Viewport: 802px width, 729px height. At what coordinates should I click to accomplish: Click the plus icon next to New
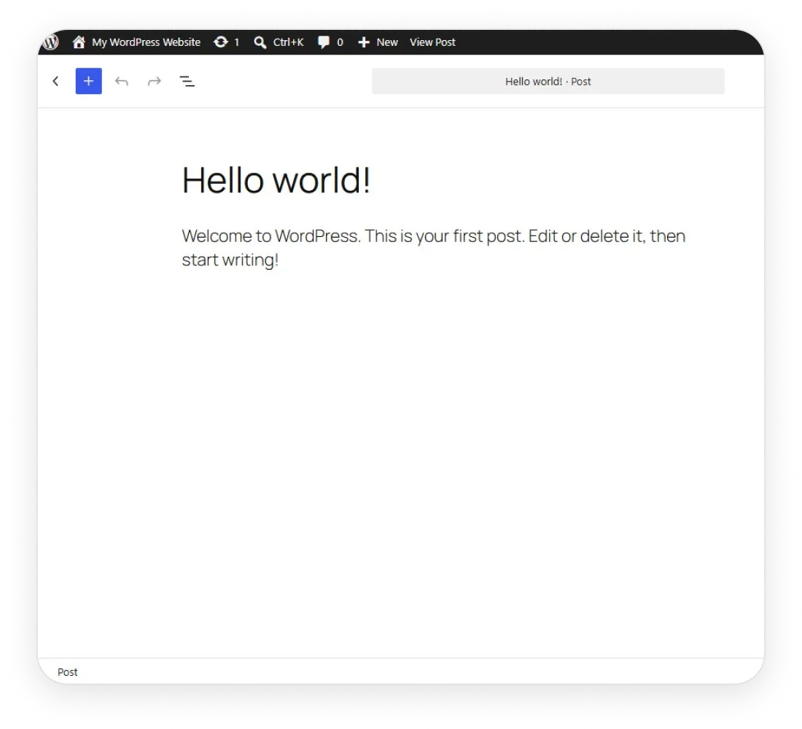(x=363, y=42)
